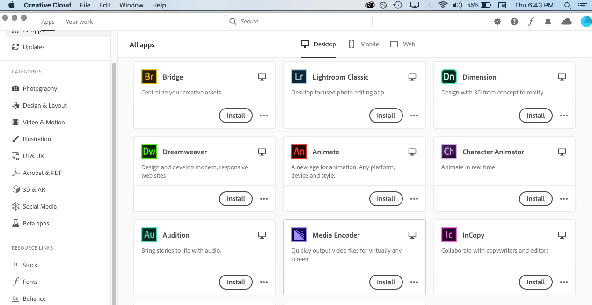Open the cloud activity icon
Image resolution: width=592 pixels, height=305 pixels.
point(566,22)
